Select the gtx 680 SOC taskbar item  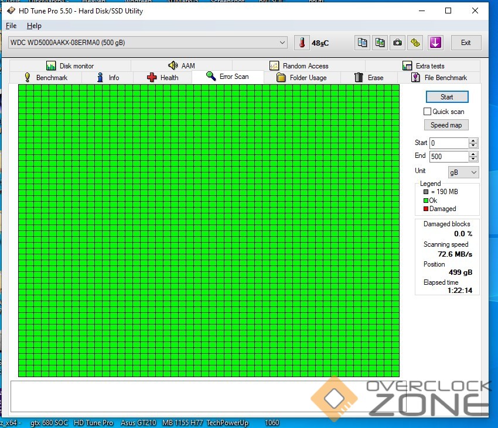coord(49,423)
